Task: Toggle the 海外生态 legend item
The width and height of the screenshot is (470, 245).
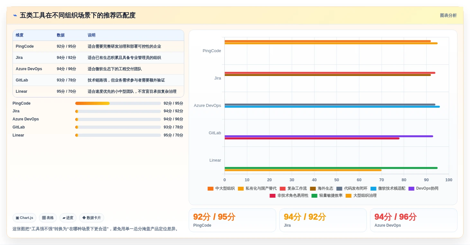Action: (321, 188)
